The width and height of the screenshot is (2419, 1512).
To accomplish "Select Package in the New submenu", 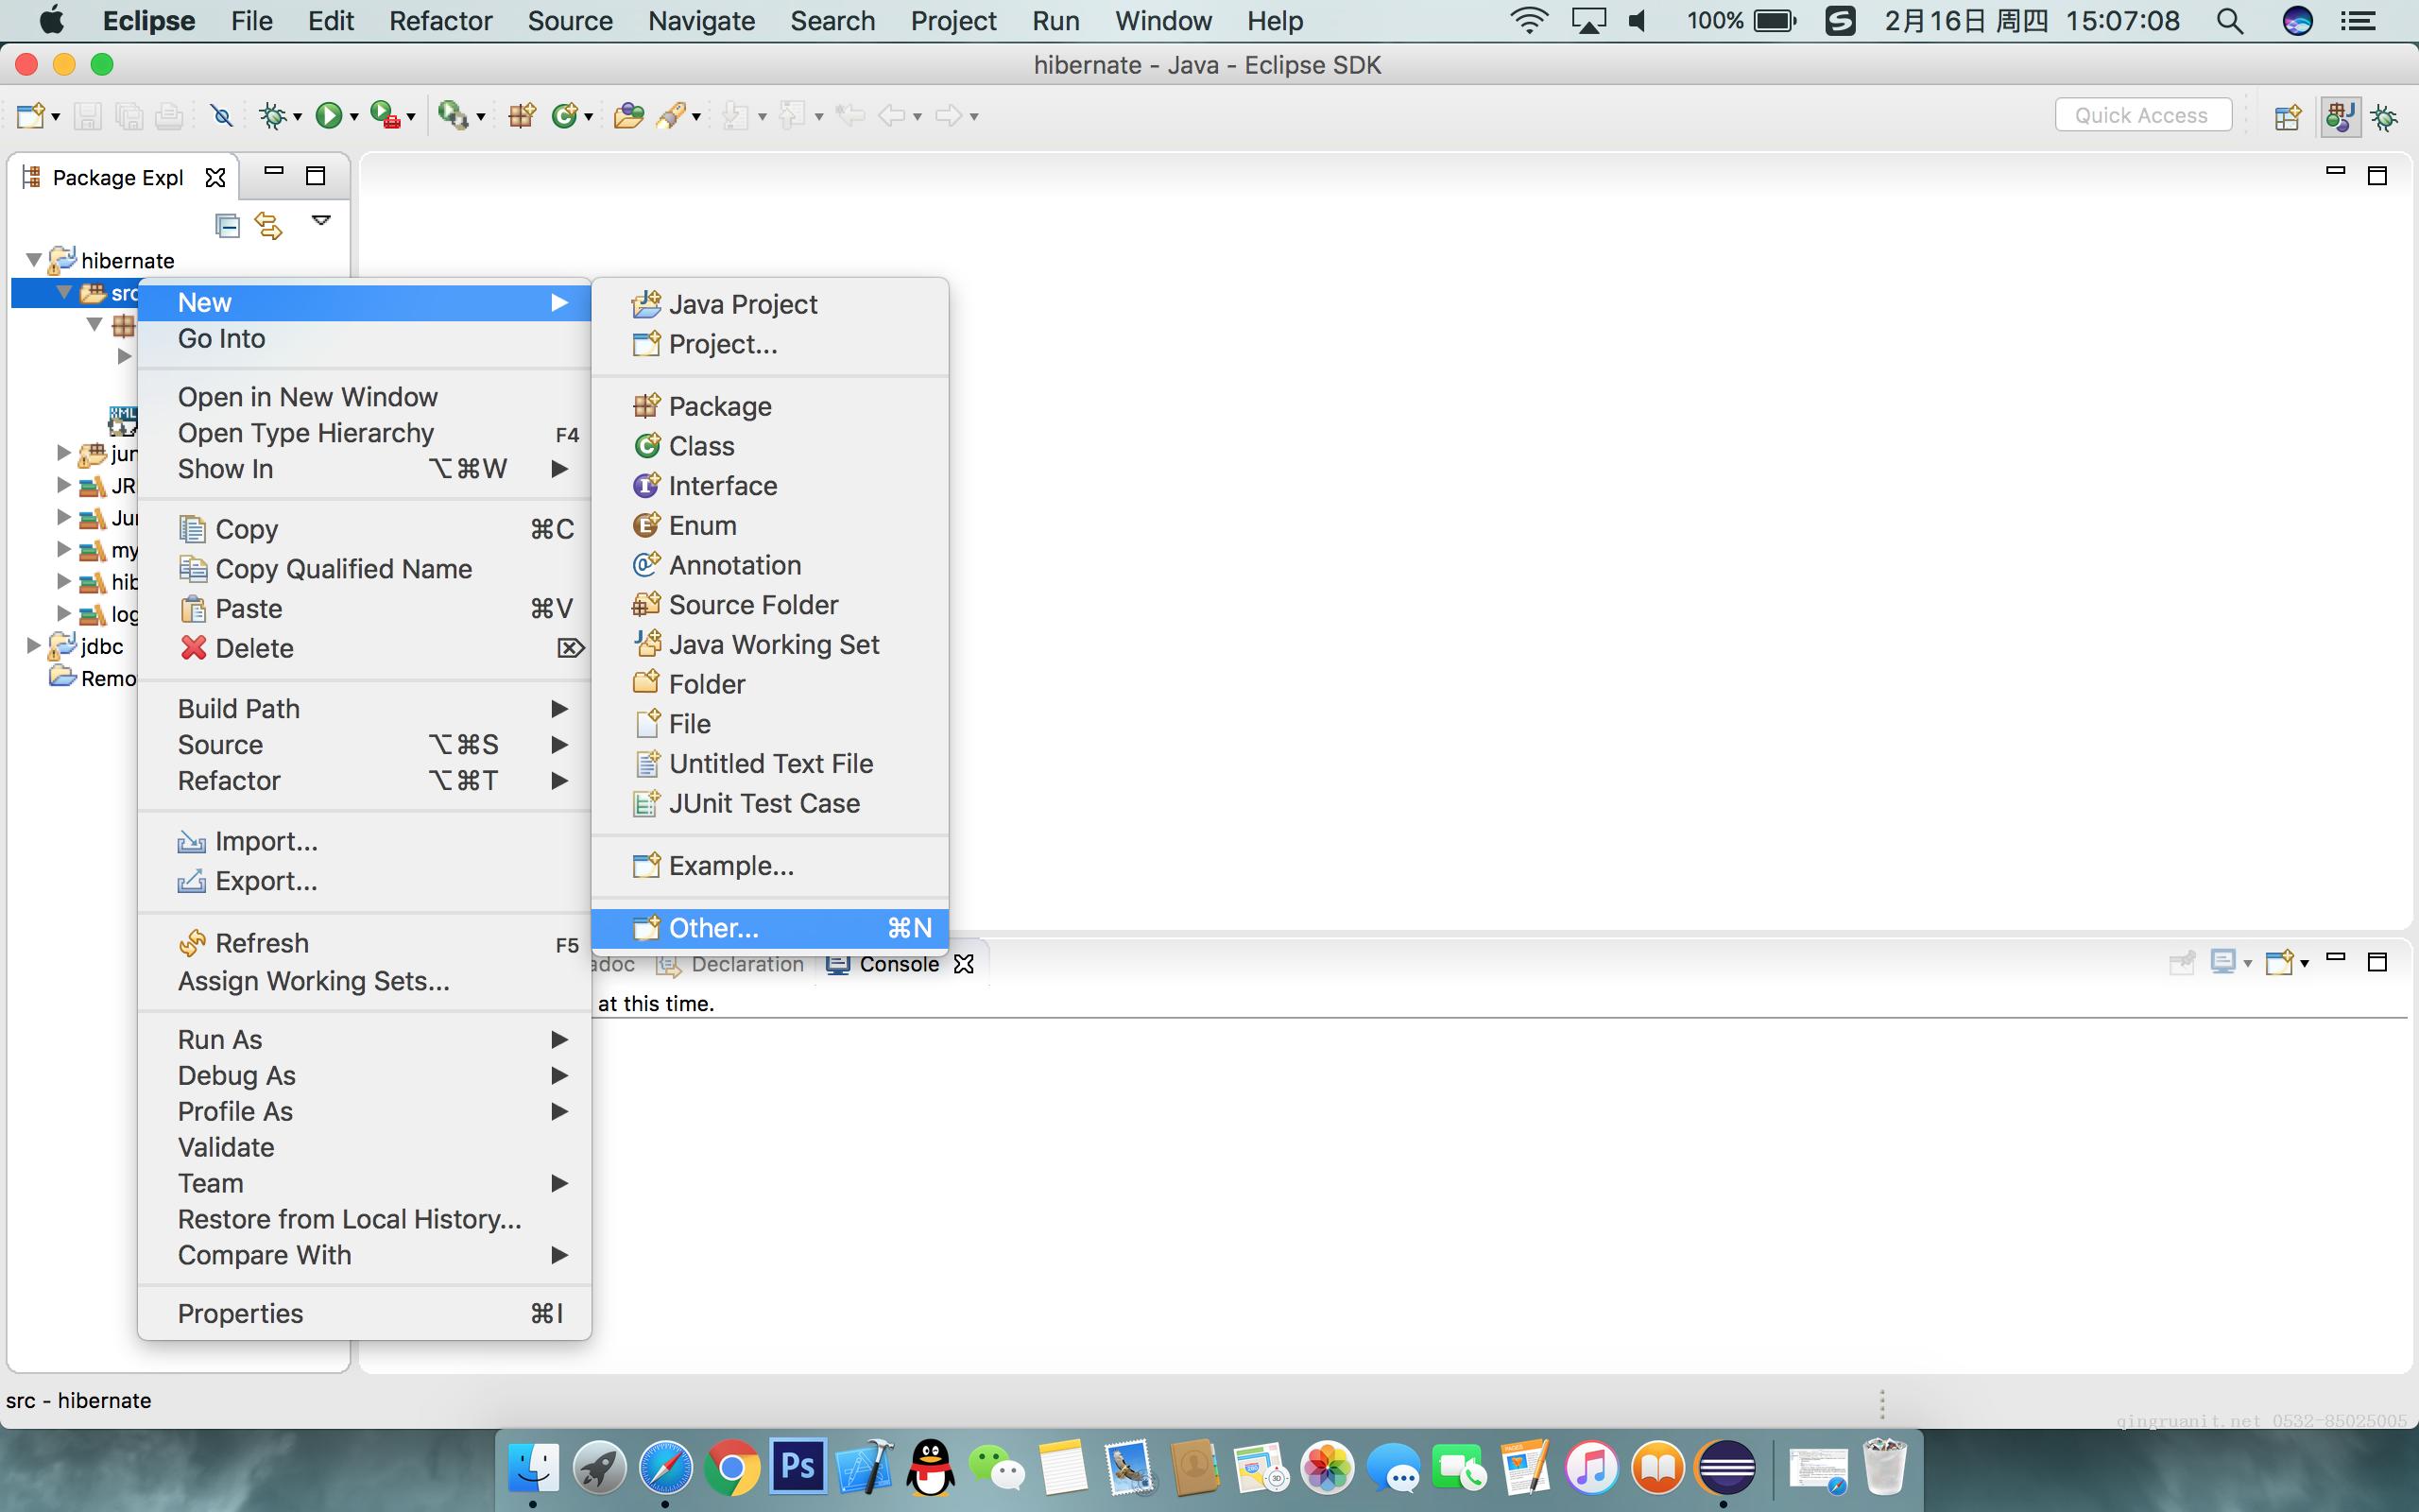I will click(x=770, y=406).
